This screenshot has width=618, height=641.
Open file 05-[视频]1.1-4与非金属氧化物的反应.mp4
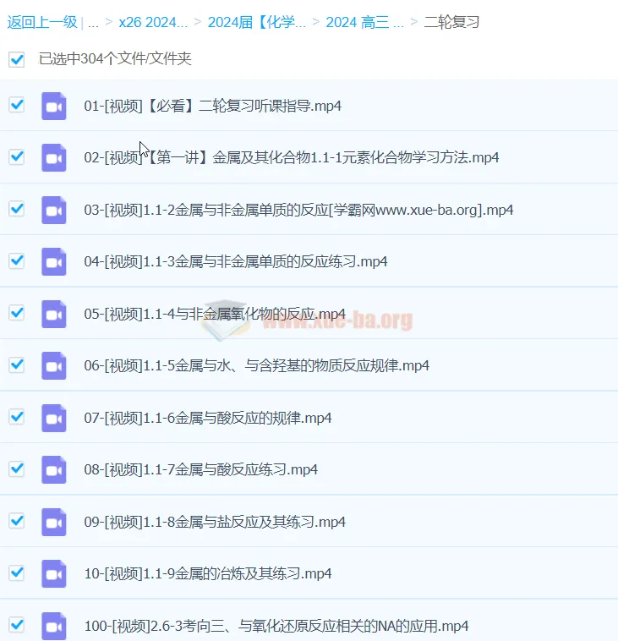tap(215, 314)
